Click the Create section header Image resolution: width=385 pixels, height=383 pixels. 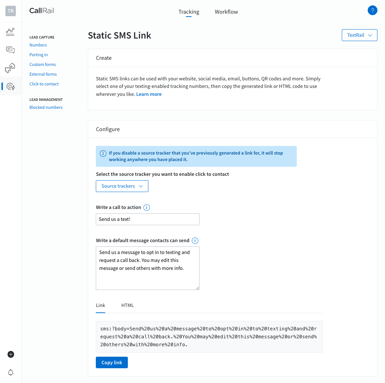[x=104, y=58]
